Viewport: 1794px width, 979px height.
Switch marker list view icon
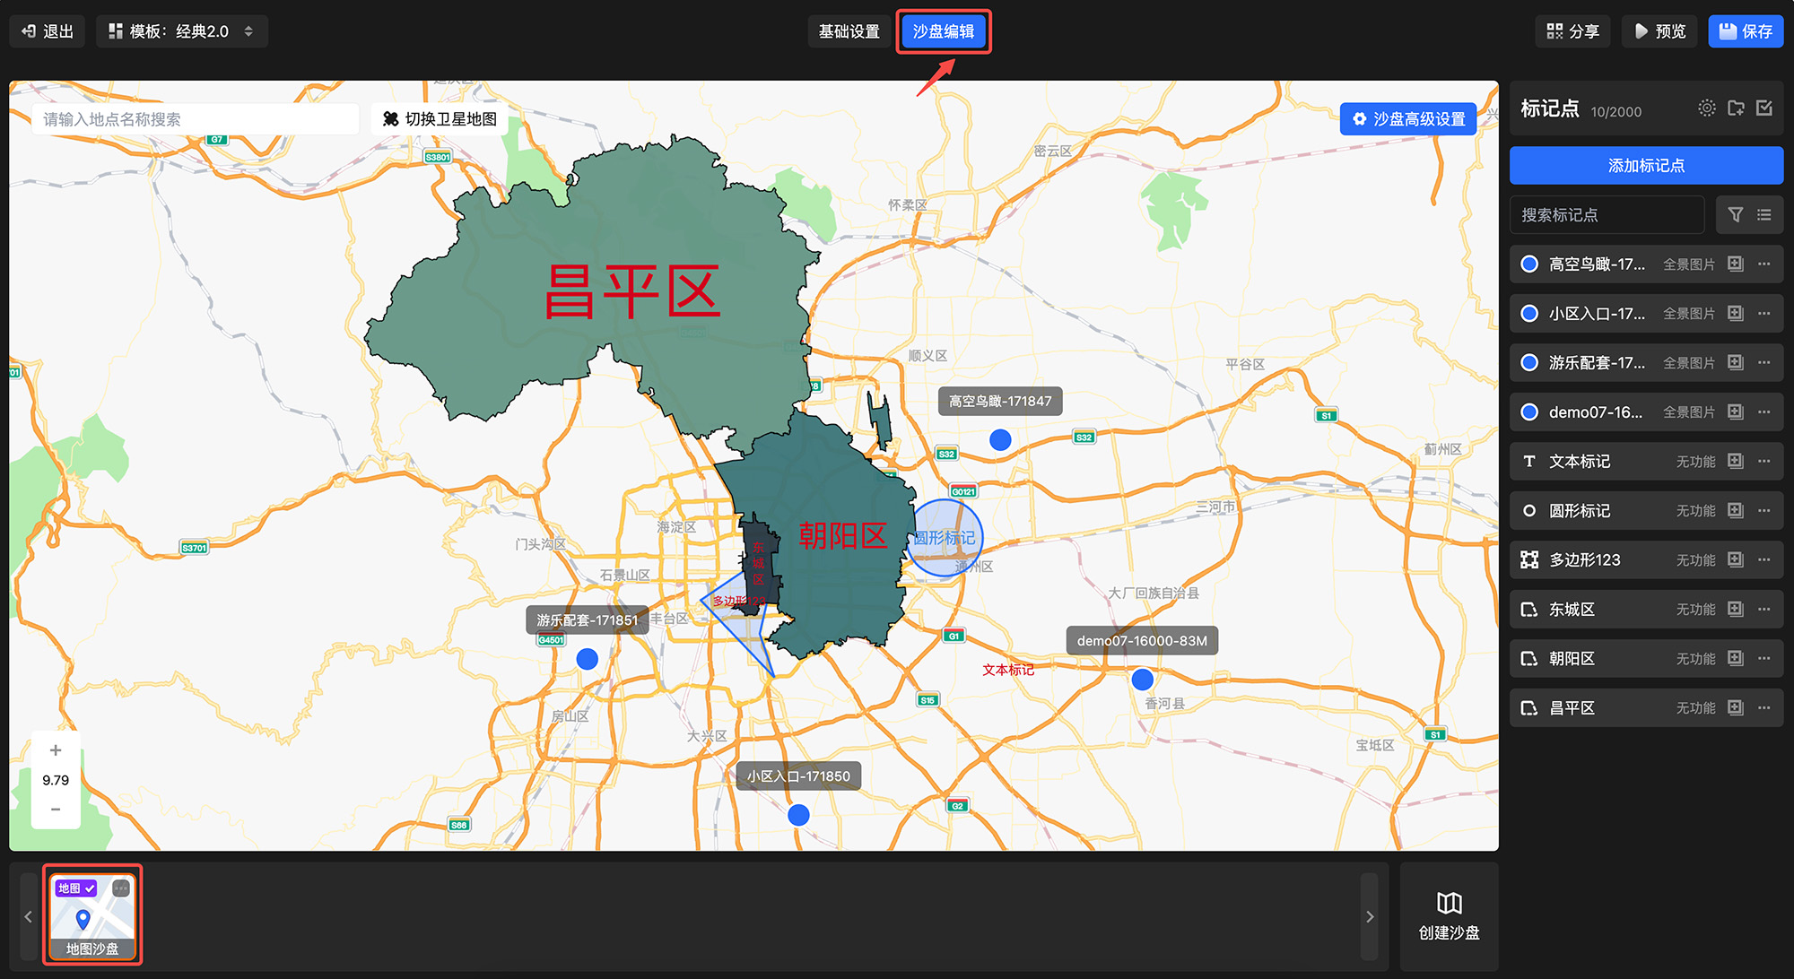(1764, 215)
